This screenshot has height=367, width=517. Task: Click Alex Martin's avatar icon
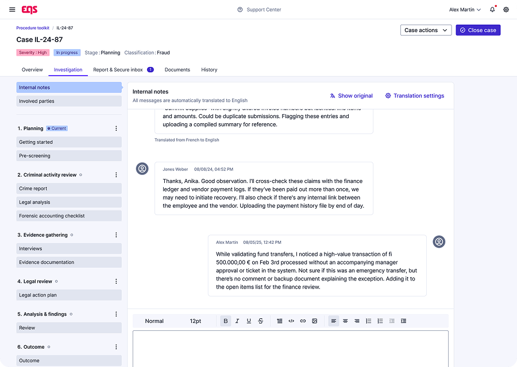439,242
